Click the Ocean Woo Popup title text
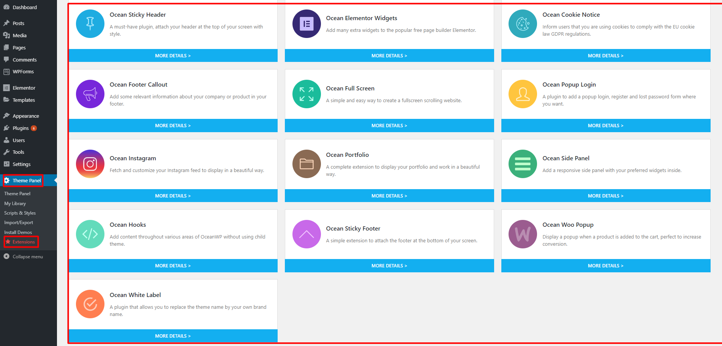The image size is (722, 346). [568, 225]
